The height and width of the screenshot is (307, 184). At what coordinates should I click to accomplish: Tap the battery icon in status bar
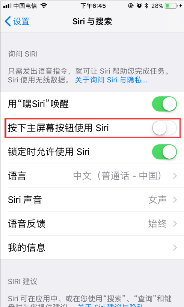[171, 6]
